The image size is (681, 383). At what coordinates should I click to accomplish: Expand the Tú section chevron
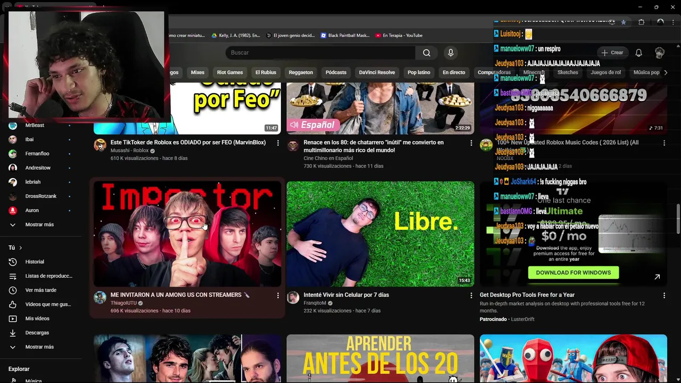click(21, 248)
